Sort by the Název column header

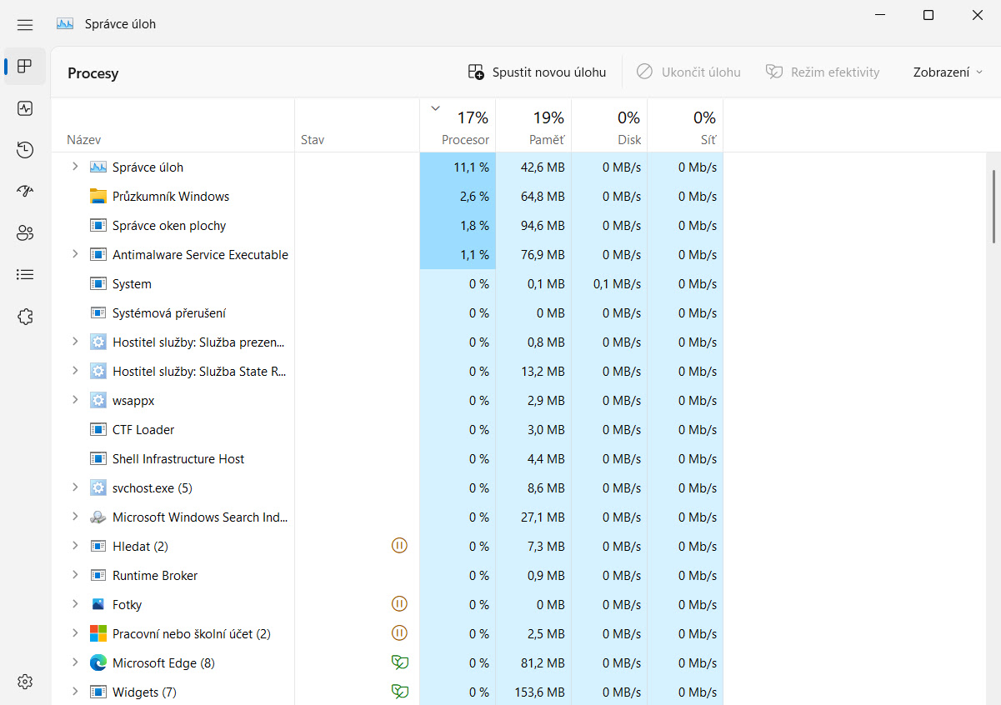click(173, 126)
